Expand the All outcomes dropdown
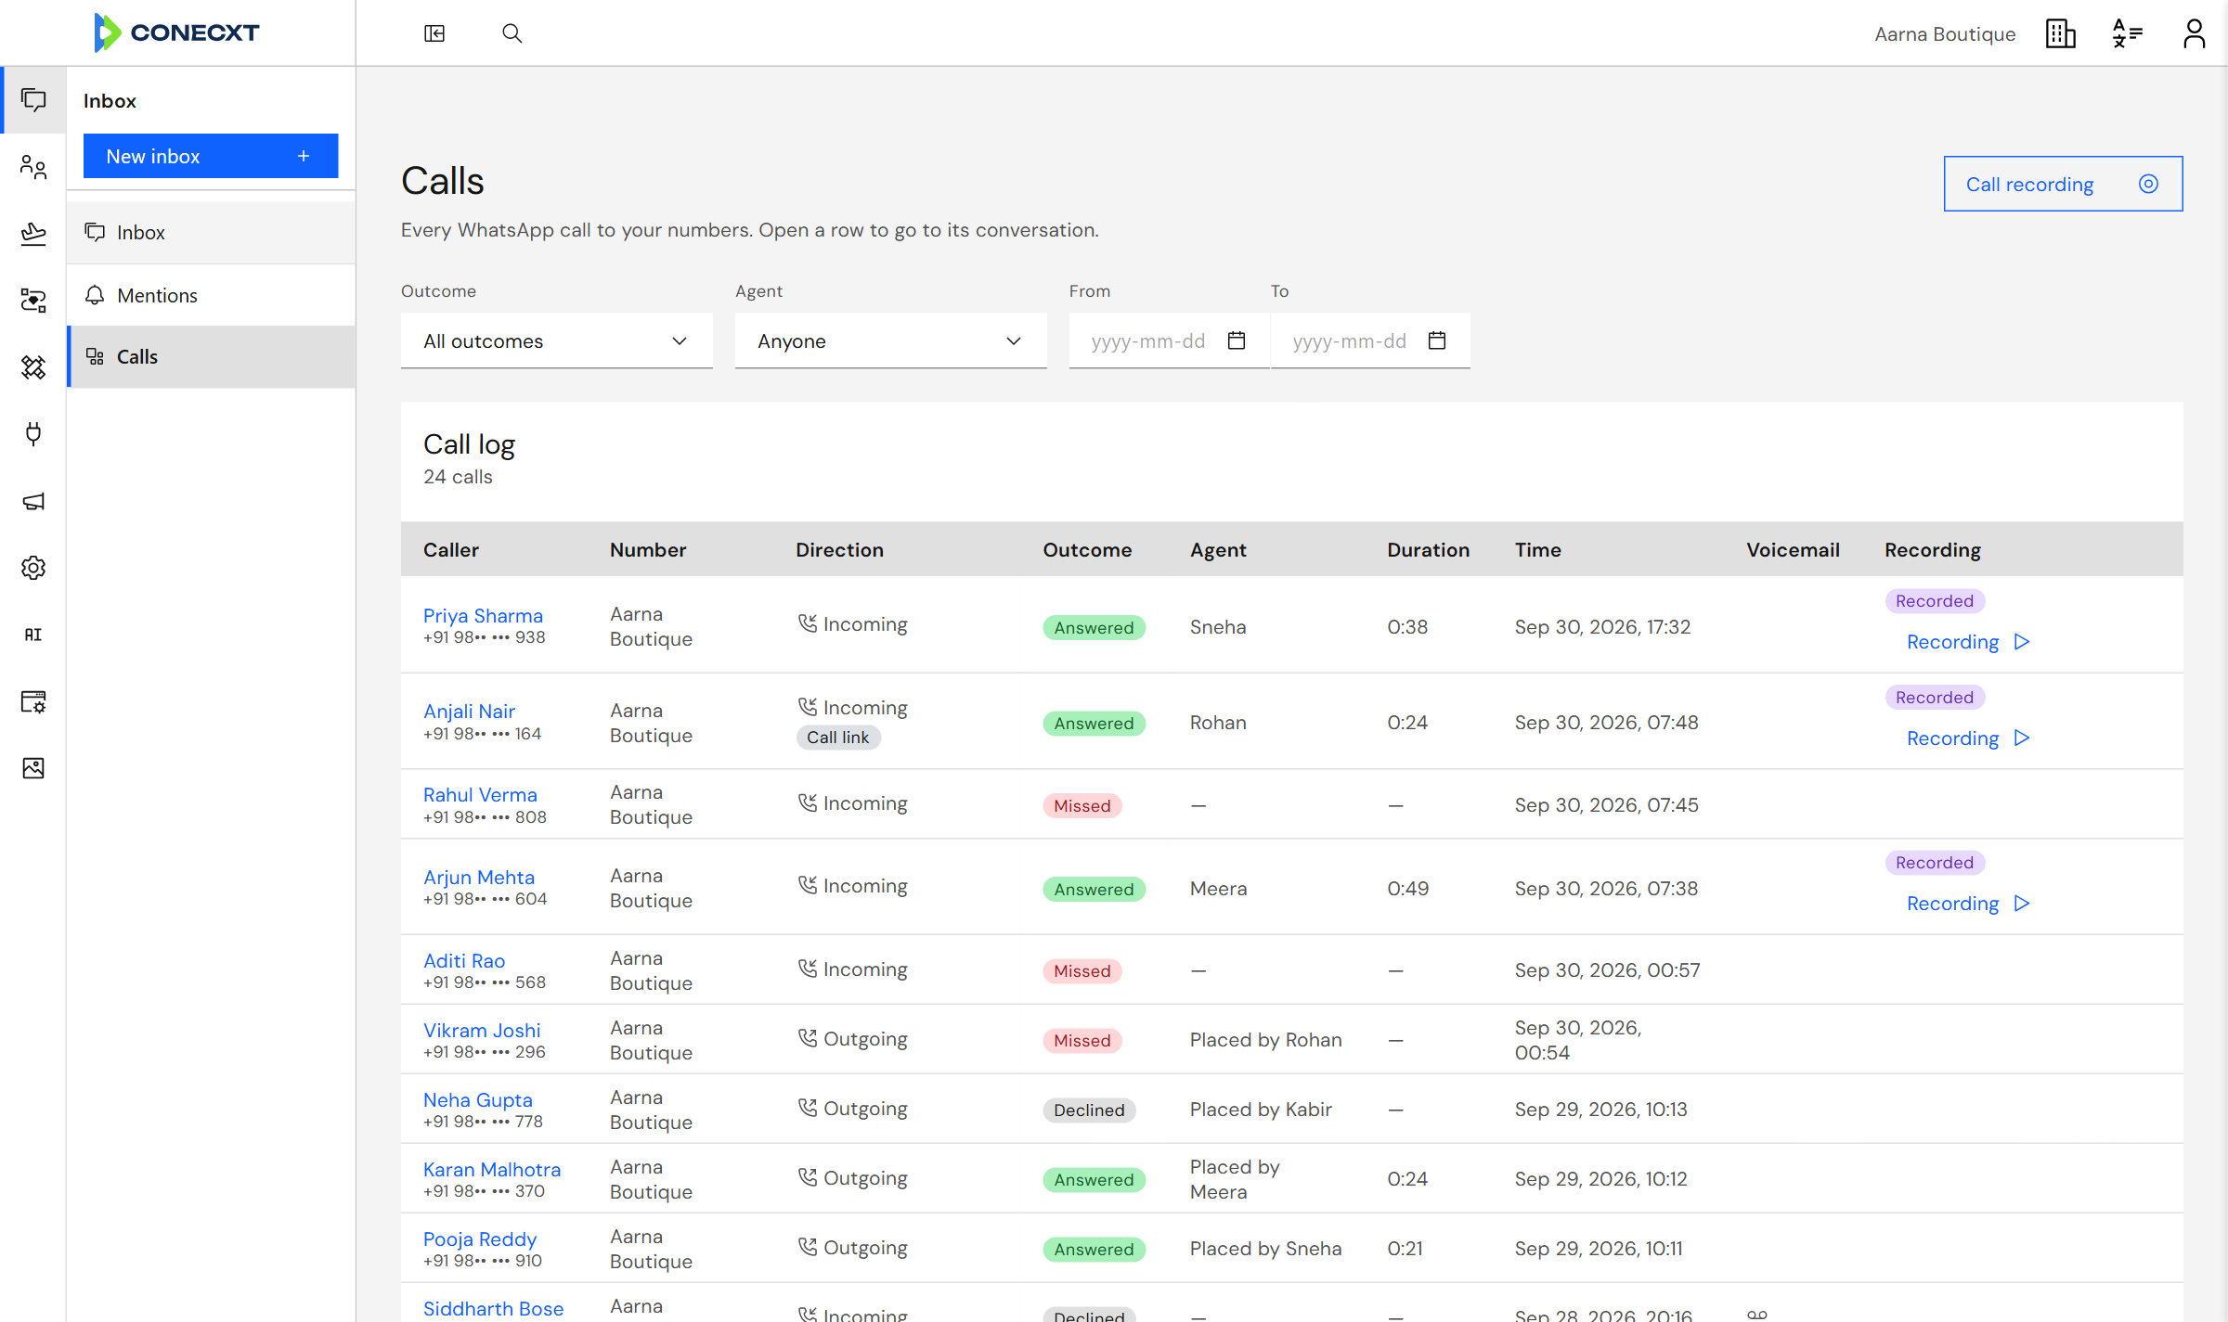Viewport: 2228px width, 1322px height. 557,341
